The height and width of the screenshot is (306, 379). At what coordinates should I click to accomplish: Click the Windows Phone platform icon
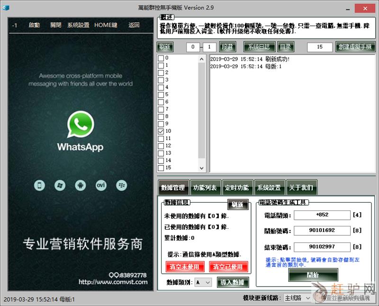[60, 185]
